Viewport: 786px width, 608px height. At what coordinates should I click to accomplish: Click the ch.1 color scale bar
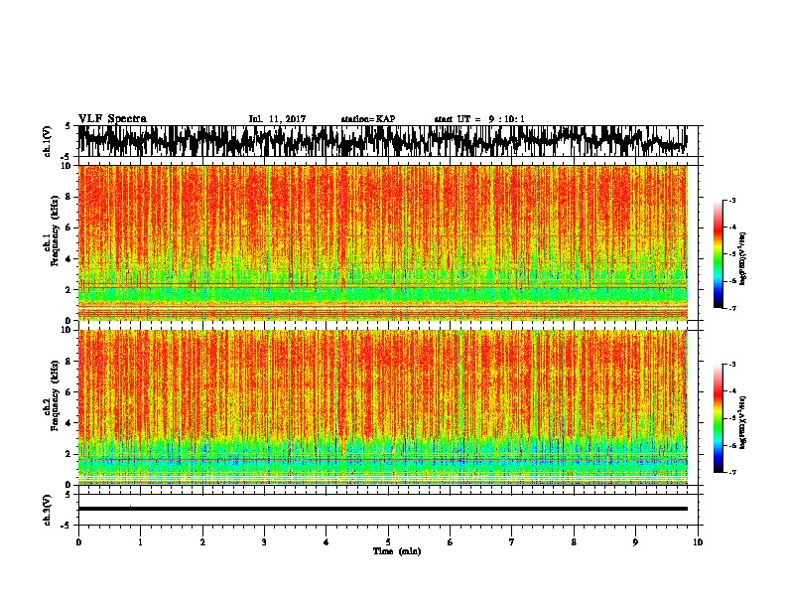(x=719, y=254)
